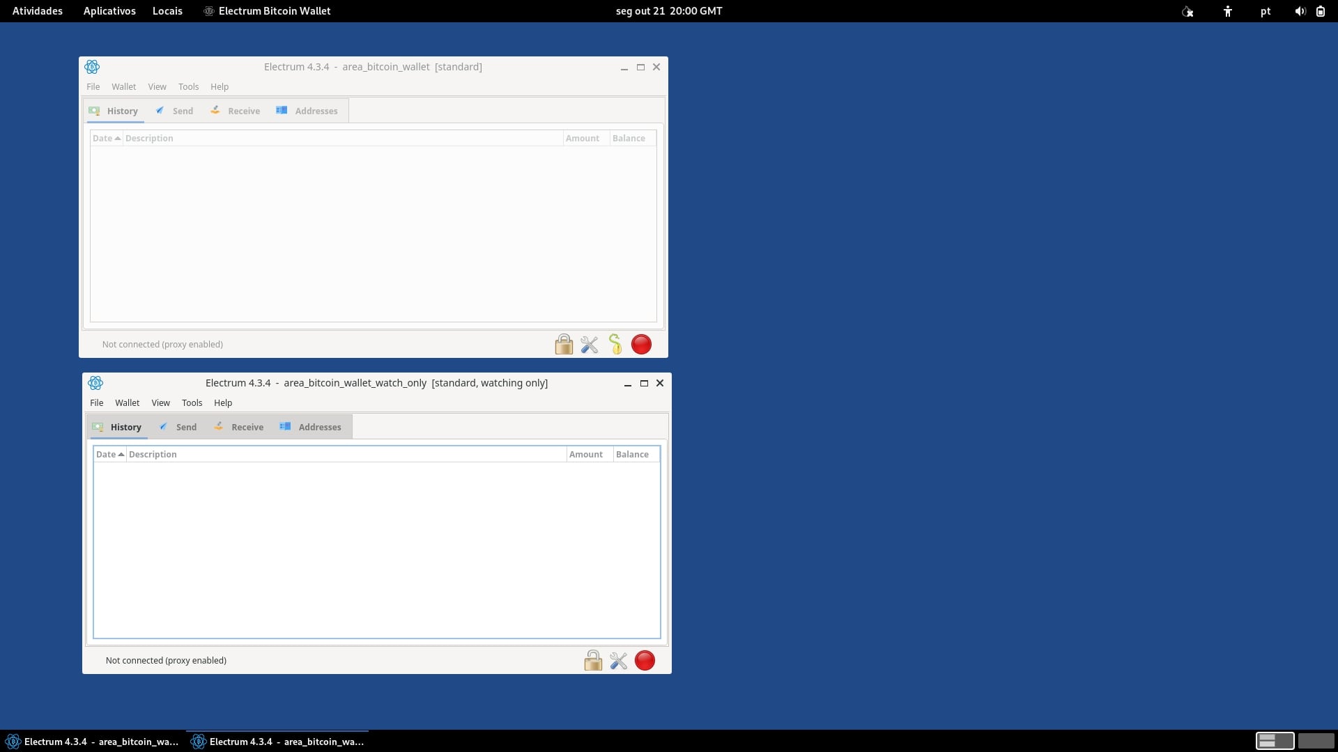1338x752 pixels.
Task: Click 'Not connected (proxy enabled)' status in watch_only window
Action: (166, 661)
